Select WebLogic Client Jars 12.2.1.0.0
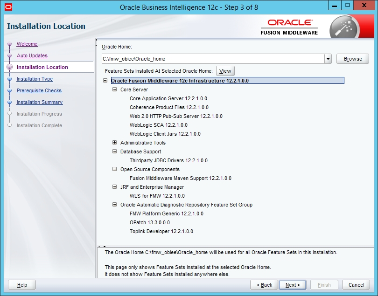The height and width of the screenshot is (296, 378). [x=165, y=134]
